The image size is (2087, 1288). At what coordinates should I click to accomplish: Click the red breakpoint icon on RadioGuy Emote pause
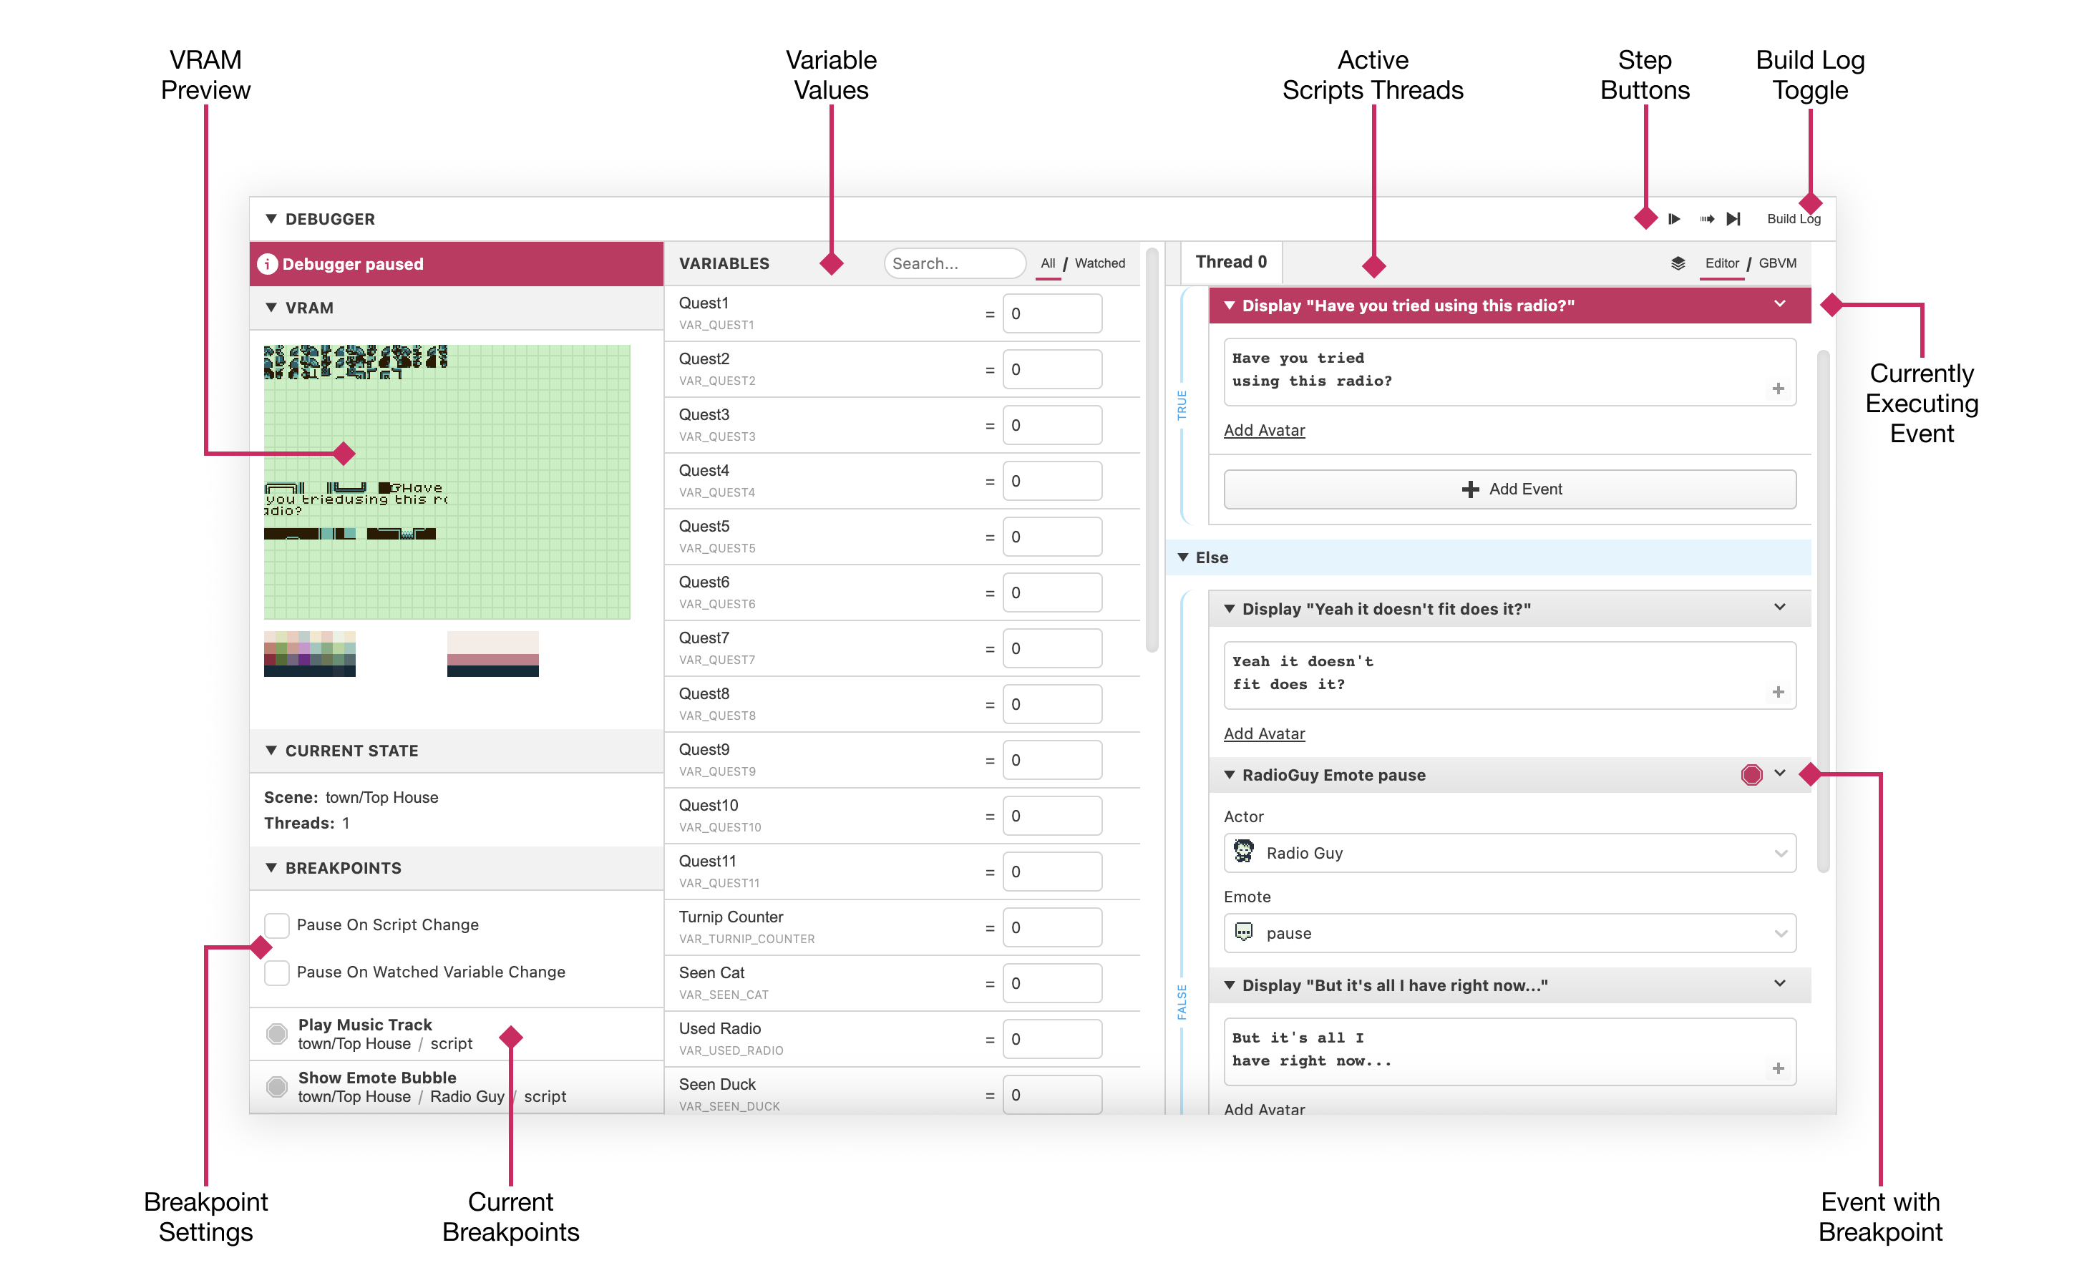[x=1751, y=774]
